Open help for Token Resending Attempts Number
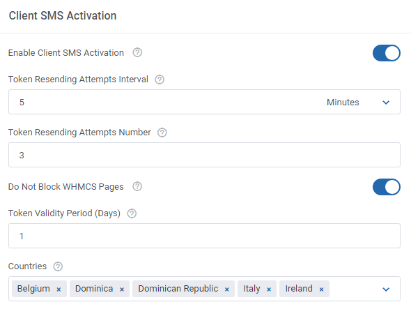411x309 pixels. click(162, 133)
